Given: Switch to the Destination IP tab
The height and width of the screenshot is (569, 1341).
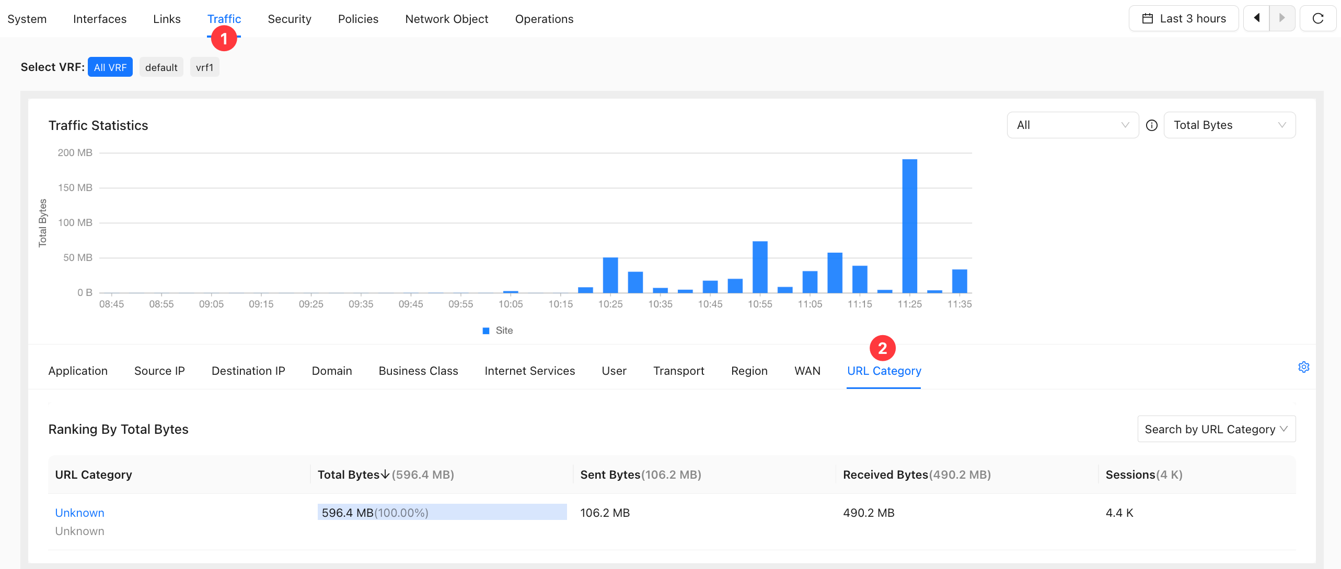Looking at the screenshot, I should [x=248, y=371].
